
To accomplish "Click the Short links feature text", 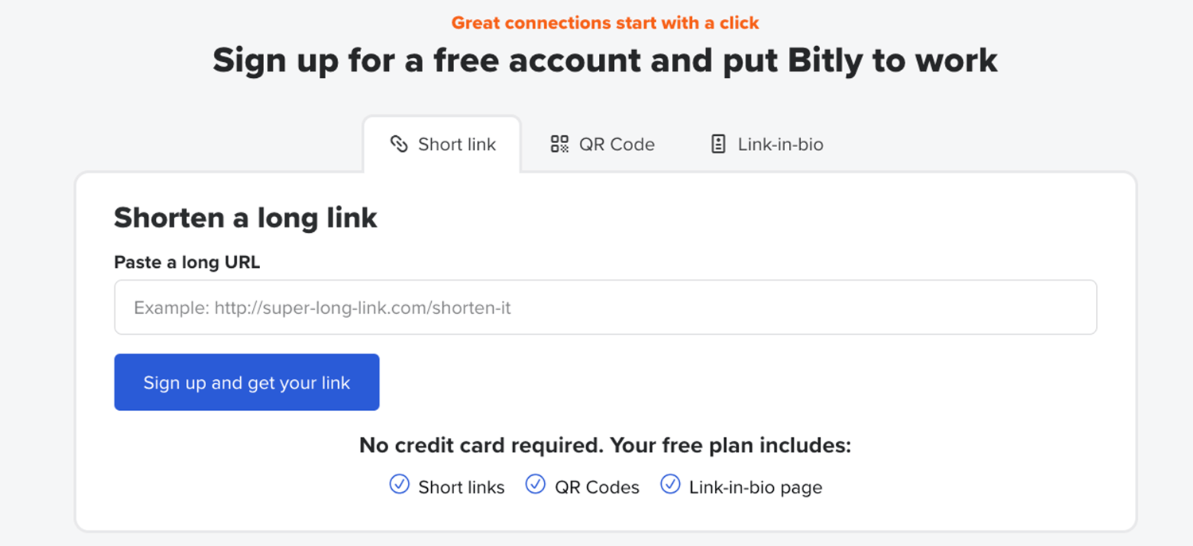I will coord(461,487).
